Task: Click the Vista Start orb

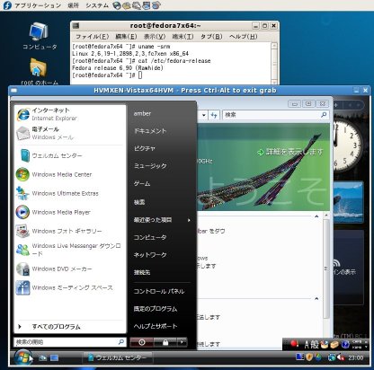Action: pos(22,357)
